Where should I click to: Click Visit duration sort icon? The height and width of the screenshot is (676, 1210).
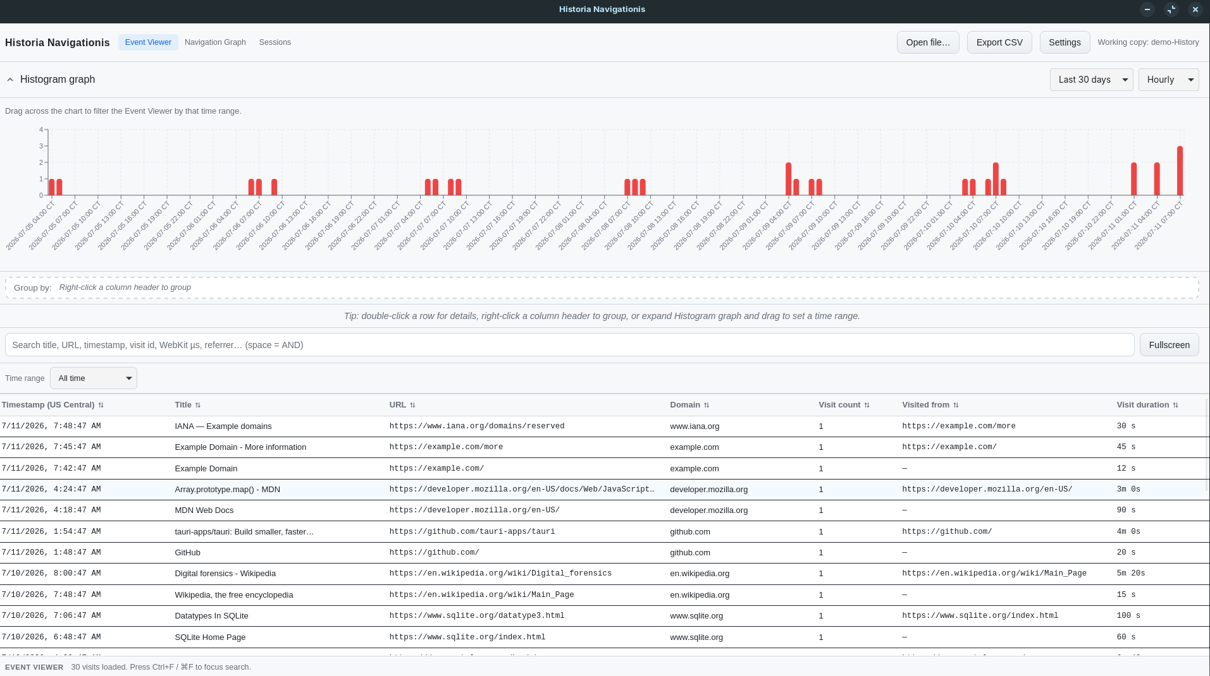(x=1176, y=405)
